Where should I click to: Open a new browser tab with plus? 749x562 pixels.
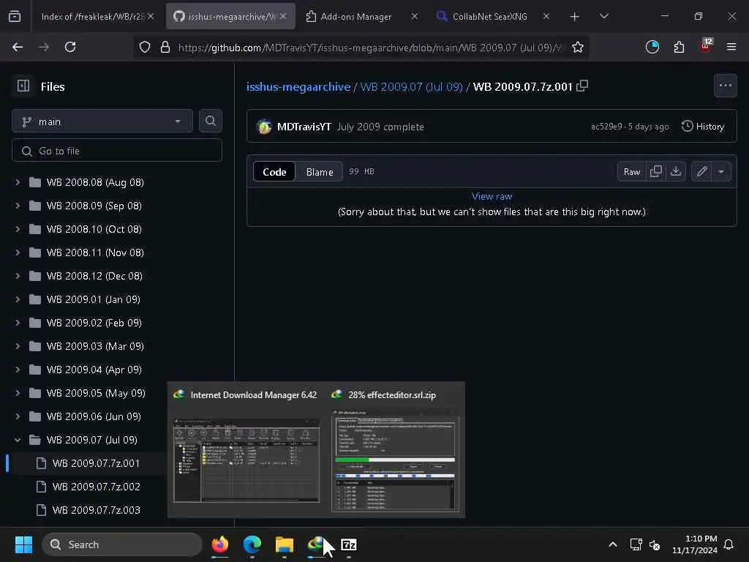pos(574,17)
